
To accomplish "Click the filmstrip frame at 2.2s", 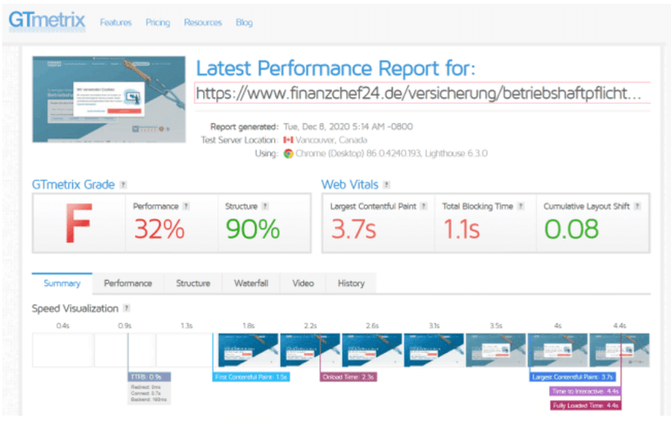I will click(x=309, y=350).
